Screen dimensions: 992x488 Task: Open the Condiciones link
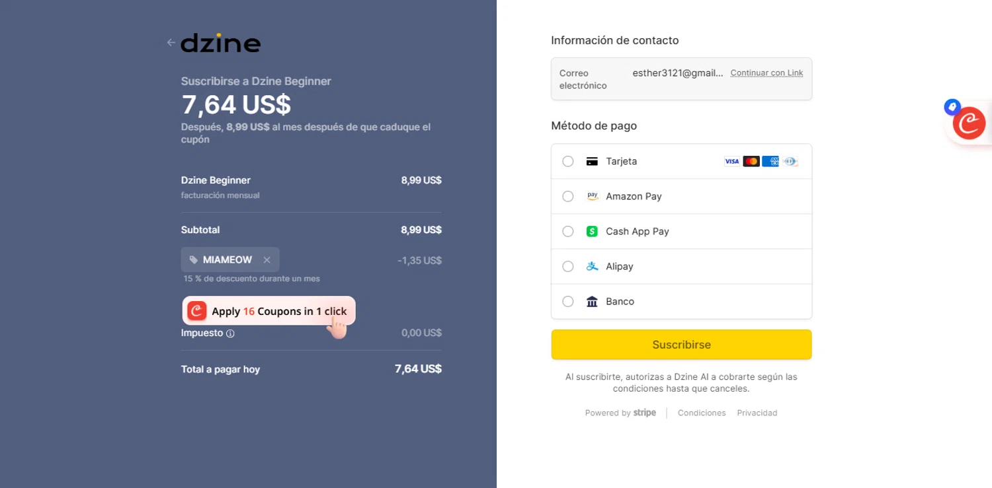702,413
